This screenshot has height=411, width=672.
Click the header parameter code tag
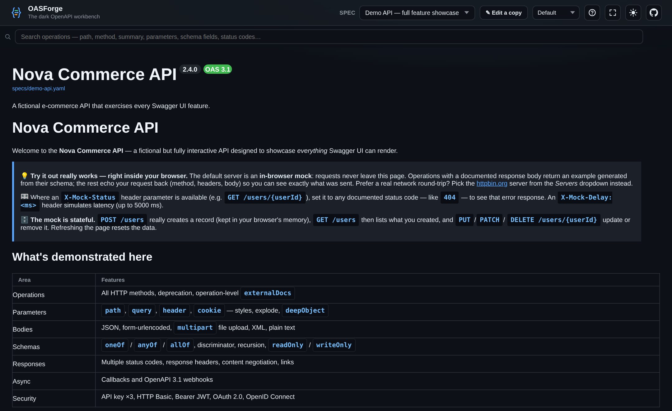tap(175, 310)
